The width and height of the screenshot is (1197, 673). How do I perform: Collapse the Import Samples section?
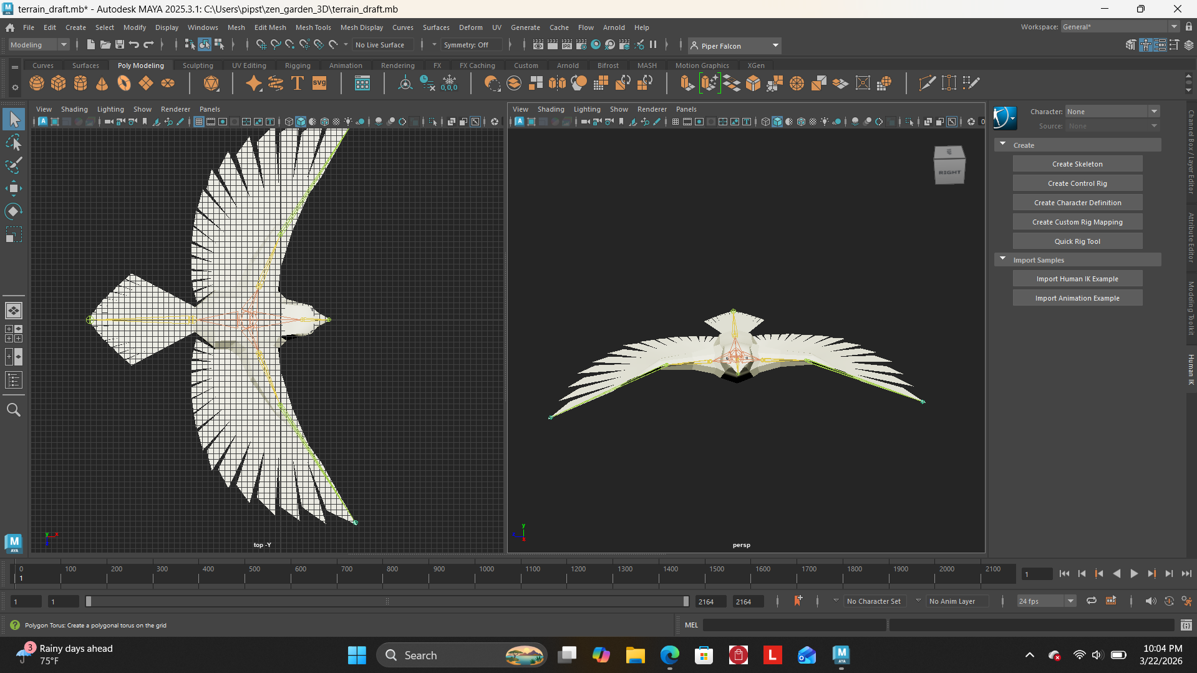click(x=1003, y=259)
